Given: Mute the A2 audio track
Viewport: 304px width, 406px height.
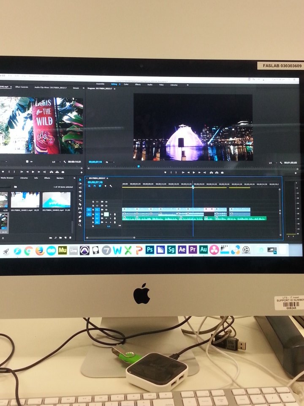Looking at the screenshot, I should click(x=106, y=218).
